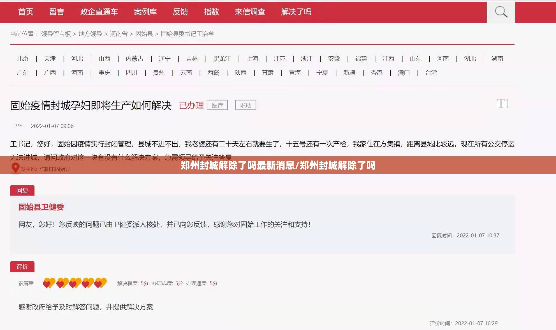Open the 首页 menu item
The height and width of the screenshot is (330, 556).
(x=26, y=12)
